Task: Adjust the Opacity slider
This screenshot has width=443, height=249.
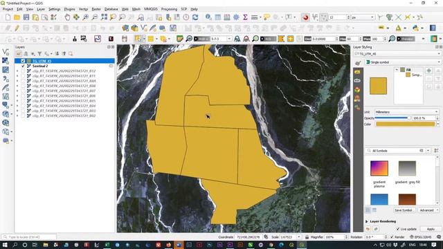Action: tap(392, 118)
